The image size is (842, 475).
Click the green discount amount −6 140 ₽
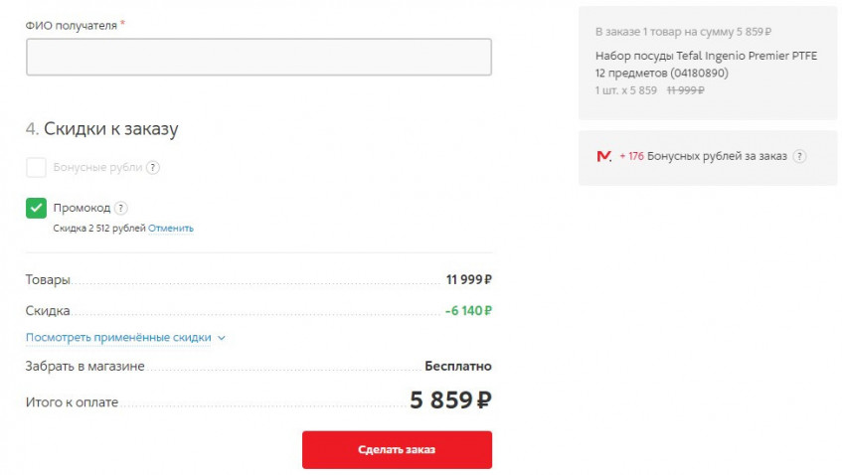[469, 310]
